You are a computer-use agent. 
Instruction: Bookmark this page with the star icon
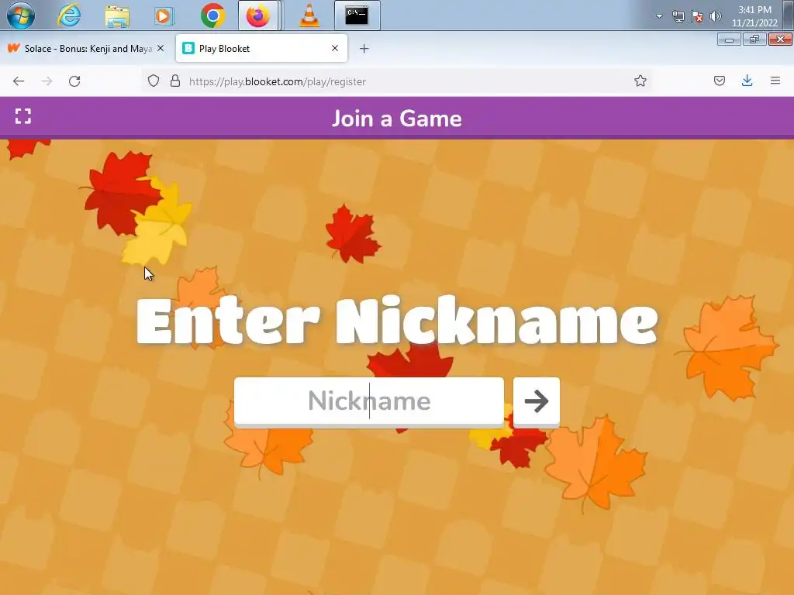[640, 81]
